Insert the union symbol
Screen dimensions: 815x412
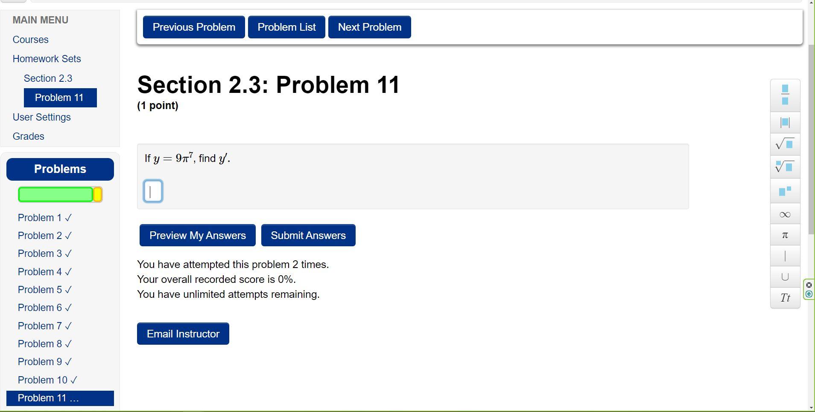(785, 277)
